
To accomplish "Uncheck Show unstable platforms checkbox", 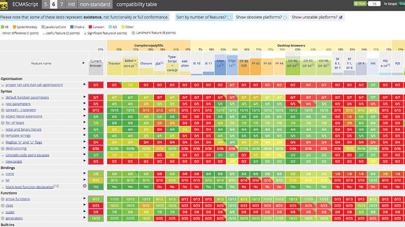I will pyautogui.click(x=341, y=17).
